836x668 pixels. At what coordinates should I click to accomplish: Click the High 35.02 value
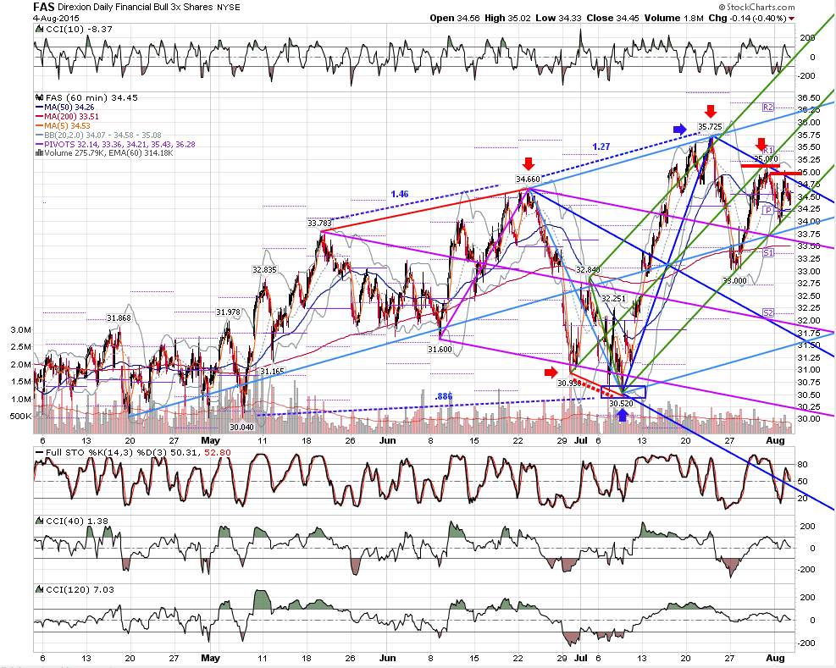click(507, 18)
